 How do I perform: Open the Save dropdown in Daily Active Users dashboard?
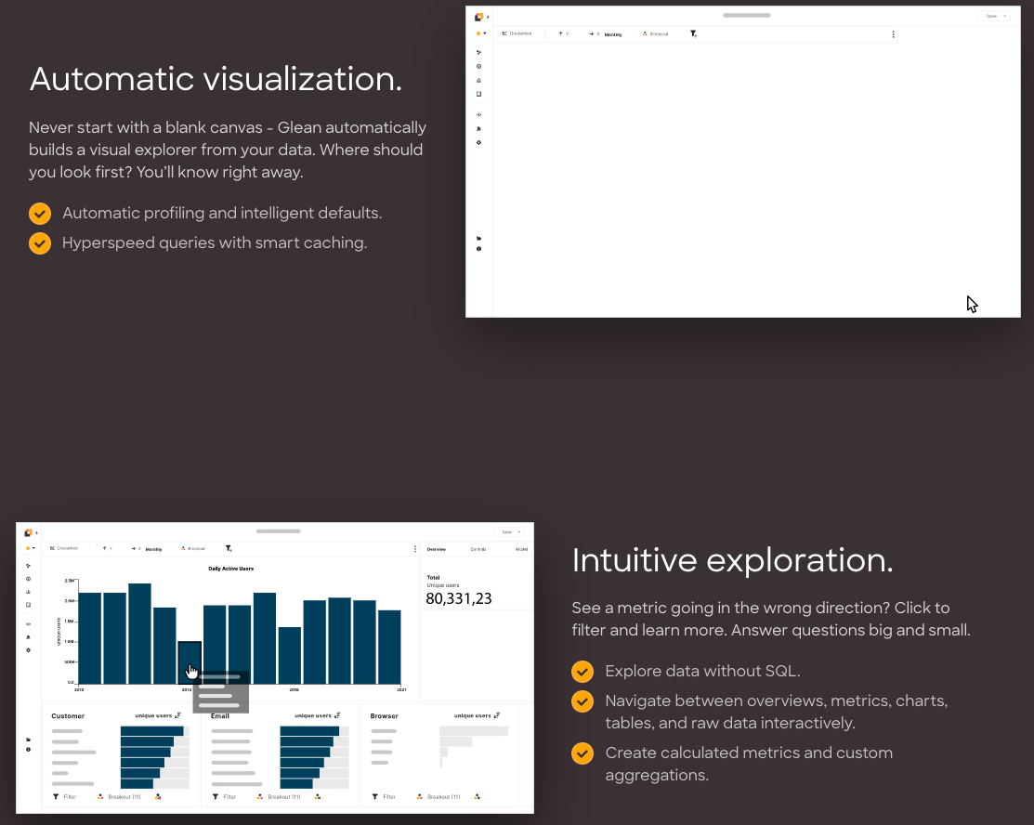tap(509, 531)
